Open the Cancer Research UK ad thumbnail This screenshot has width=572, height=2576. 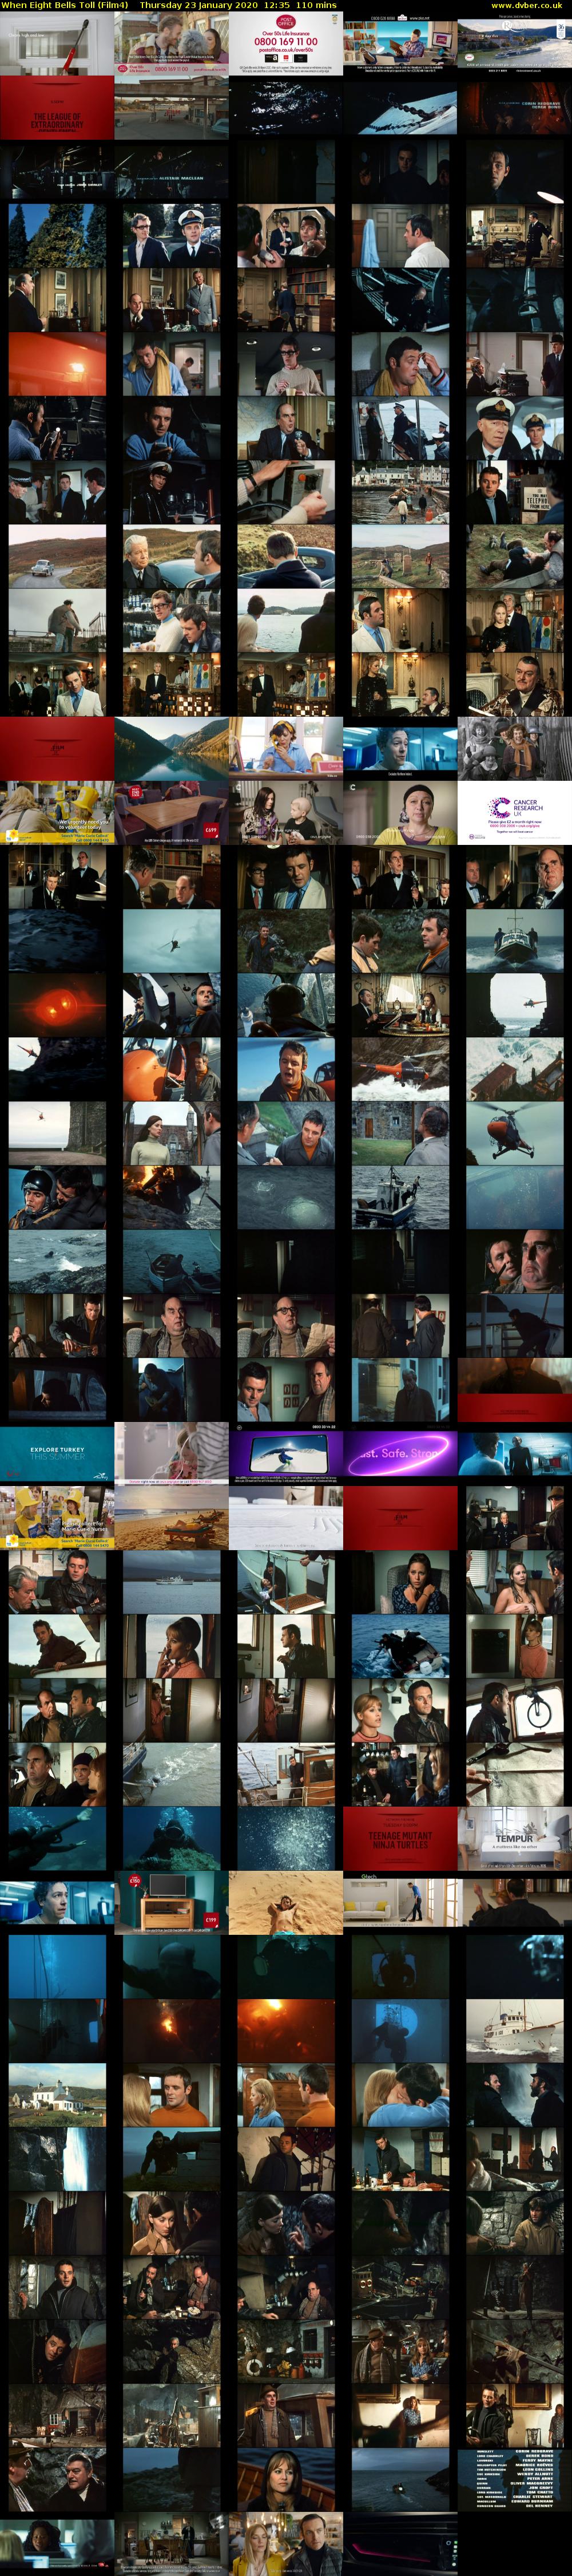pyautogui.click(x=515, y=812)
